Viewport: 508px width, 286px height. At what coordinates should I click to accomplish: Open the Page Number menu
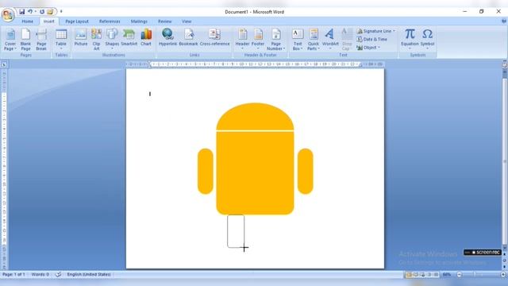(x=276, y=39)
